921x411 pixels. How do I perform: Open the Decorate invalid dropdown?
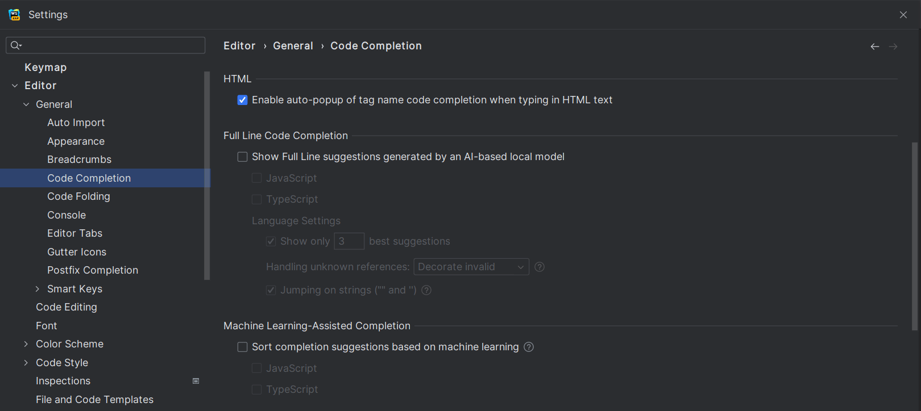point(471,267)
